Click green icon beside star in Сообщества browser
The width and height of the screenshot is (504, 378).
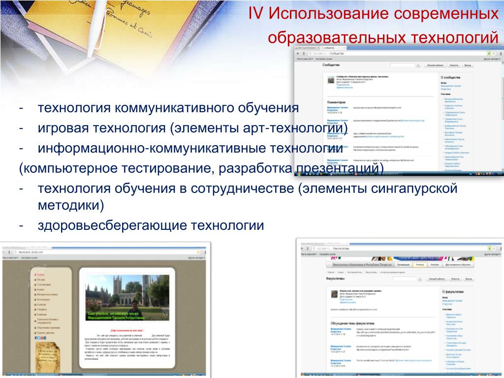489,53
